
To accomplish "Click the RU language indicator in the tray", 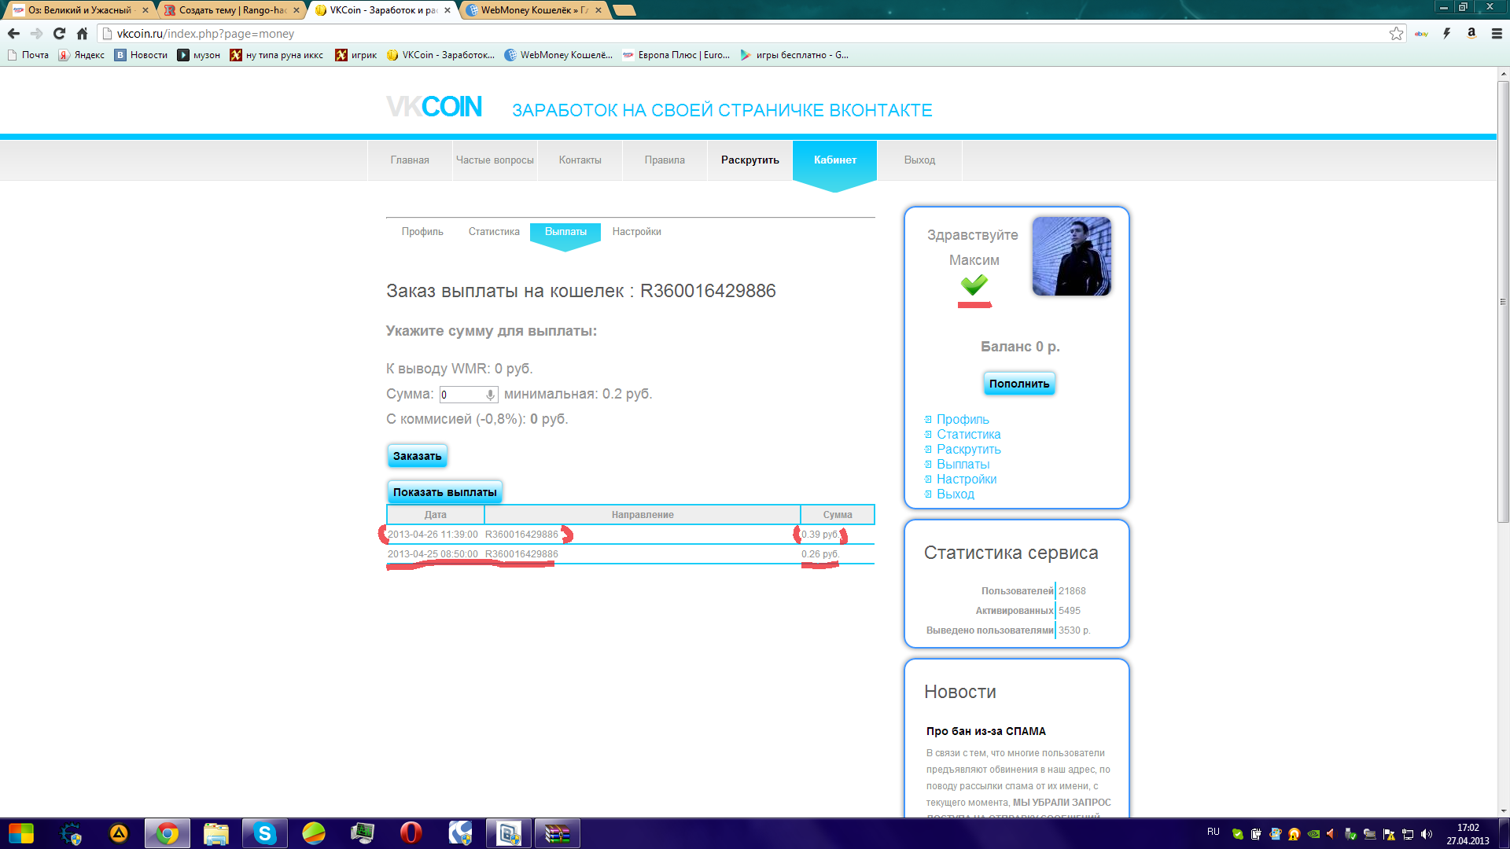I will click(x=1213, y=832).
